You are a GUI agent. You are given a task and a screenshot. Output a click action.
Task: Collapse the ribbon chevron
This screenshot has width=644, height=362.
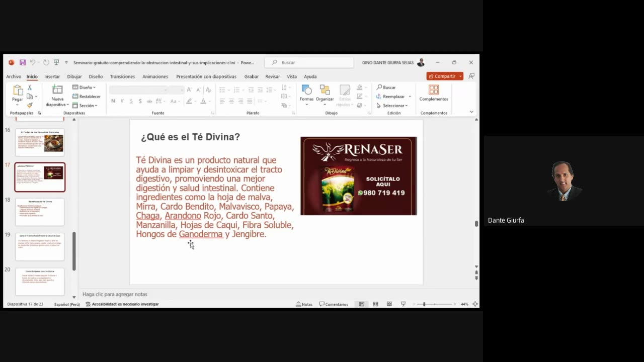(471, 112)
